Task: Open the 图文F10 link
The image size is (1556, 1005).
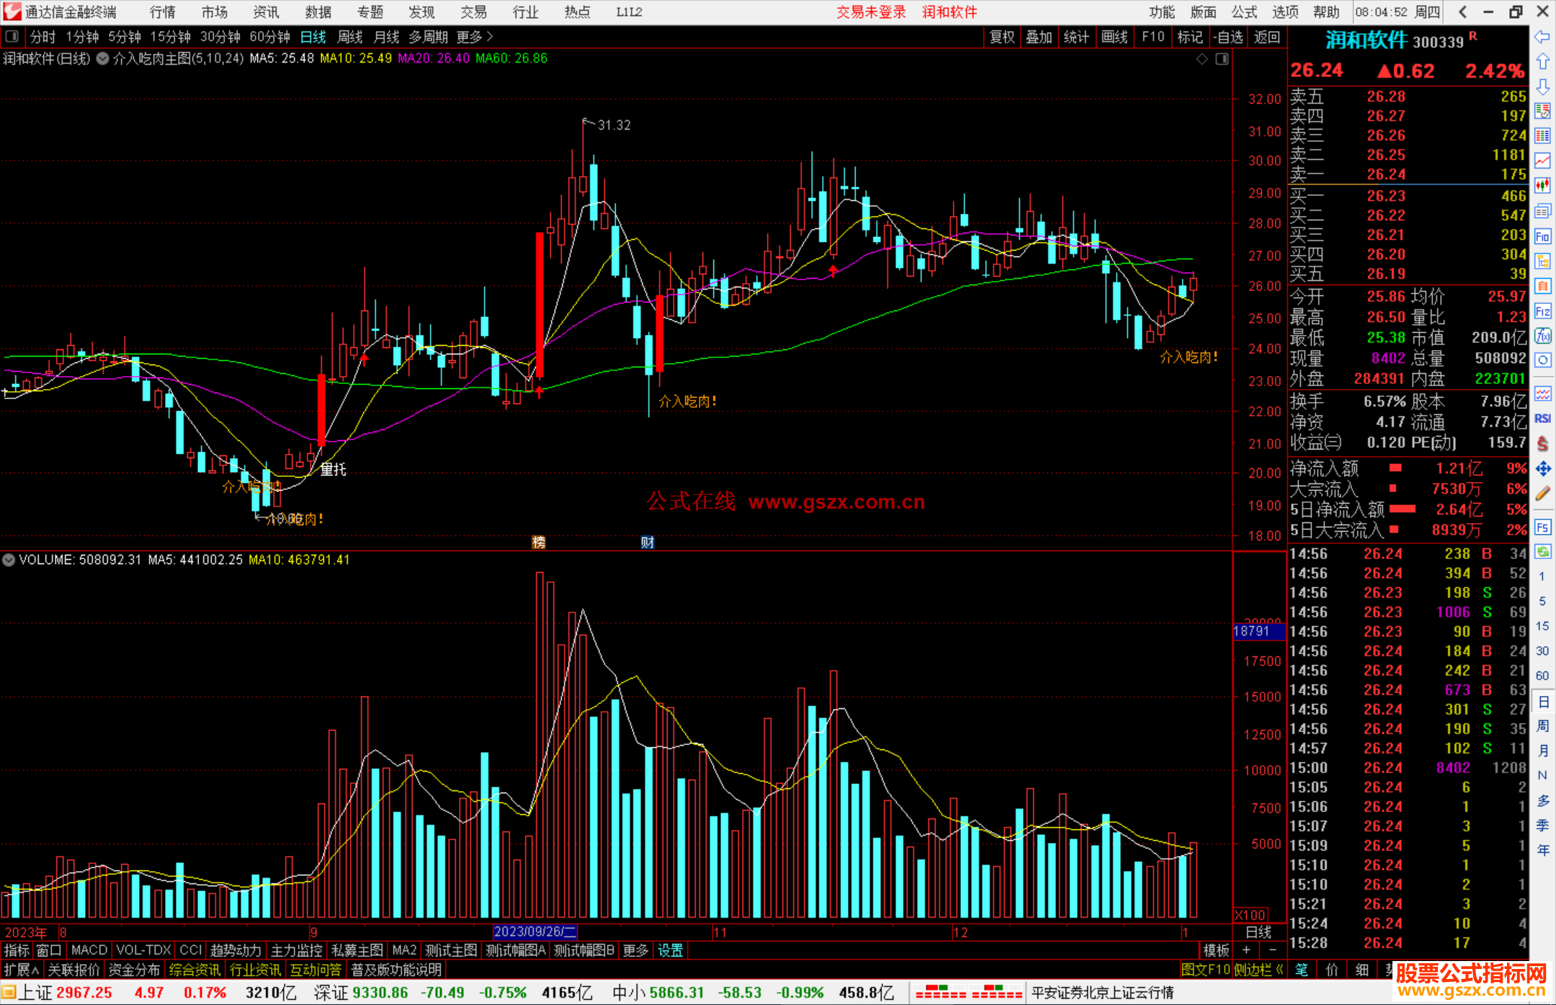Action: pos(1206,970)
